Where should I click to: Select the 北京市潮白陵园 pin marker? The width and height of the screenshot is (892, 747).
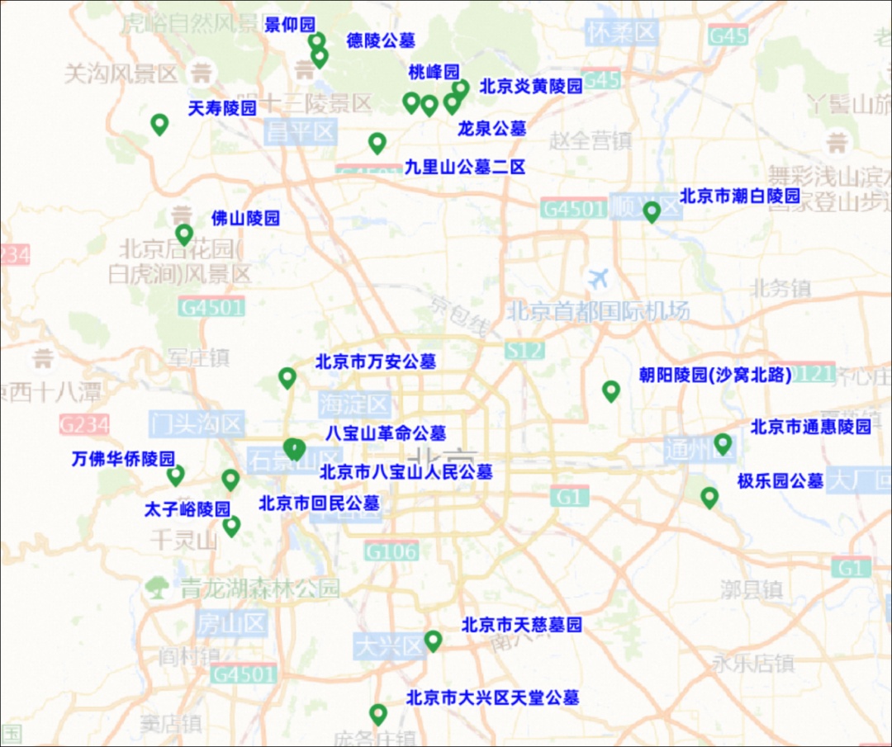652,212
